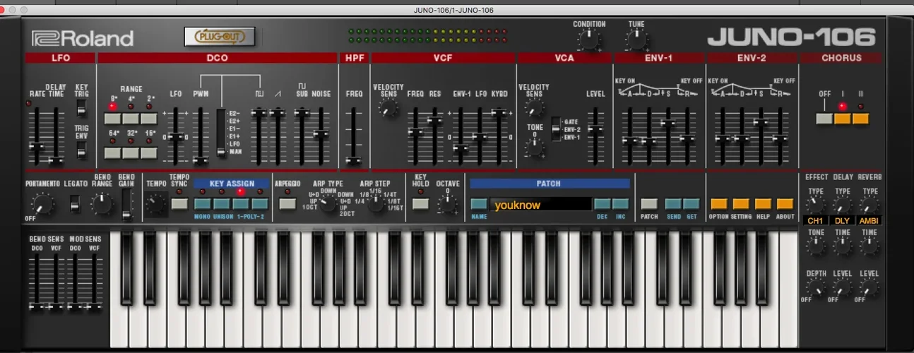Viewport: 914px width, 353px height.
Task: Select the 2' range button in DCO
Action: pyautogui.click(x=148, y=118)
